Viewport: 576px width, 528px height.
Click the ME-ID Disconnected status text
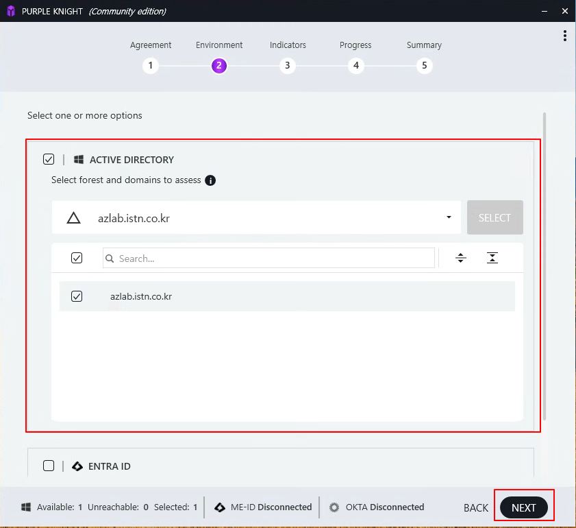(x=271, y=507)
